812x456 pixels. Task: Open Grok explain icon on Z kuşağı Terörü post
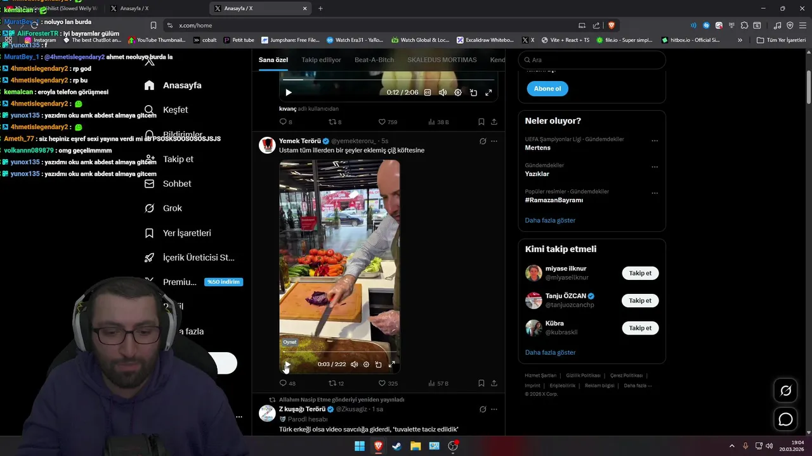(483, 409)
